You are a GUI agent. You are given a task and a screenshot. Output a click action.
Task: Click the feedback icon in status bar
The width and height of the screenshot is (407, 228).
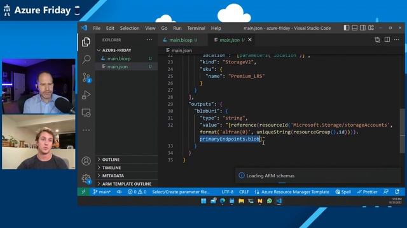(386, 192)
